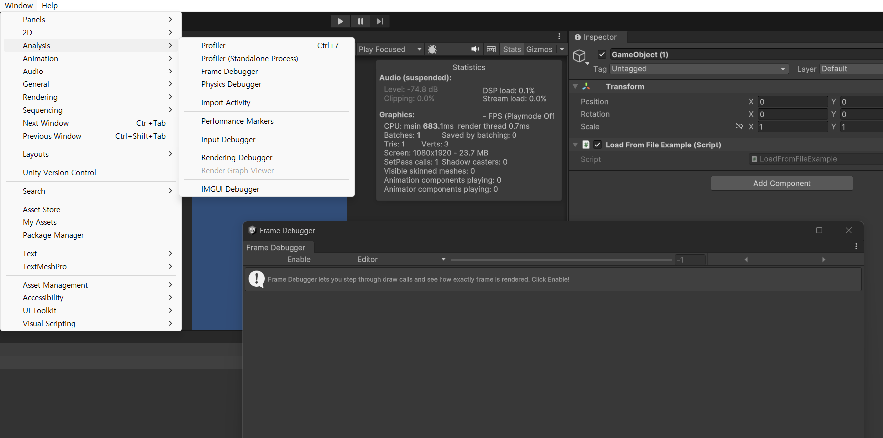Screen dimensions: 883x438
Task: Maximize the Frame Debugger window
Action: pyautogui.click(x=819, y=230)
